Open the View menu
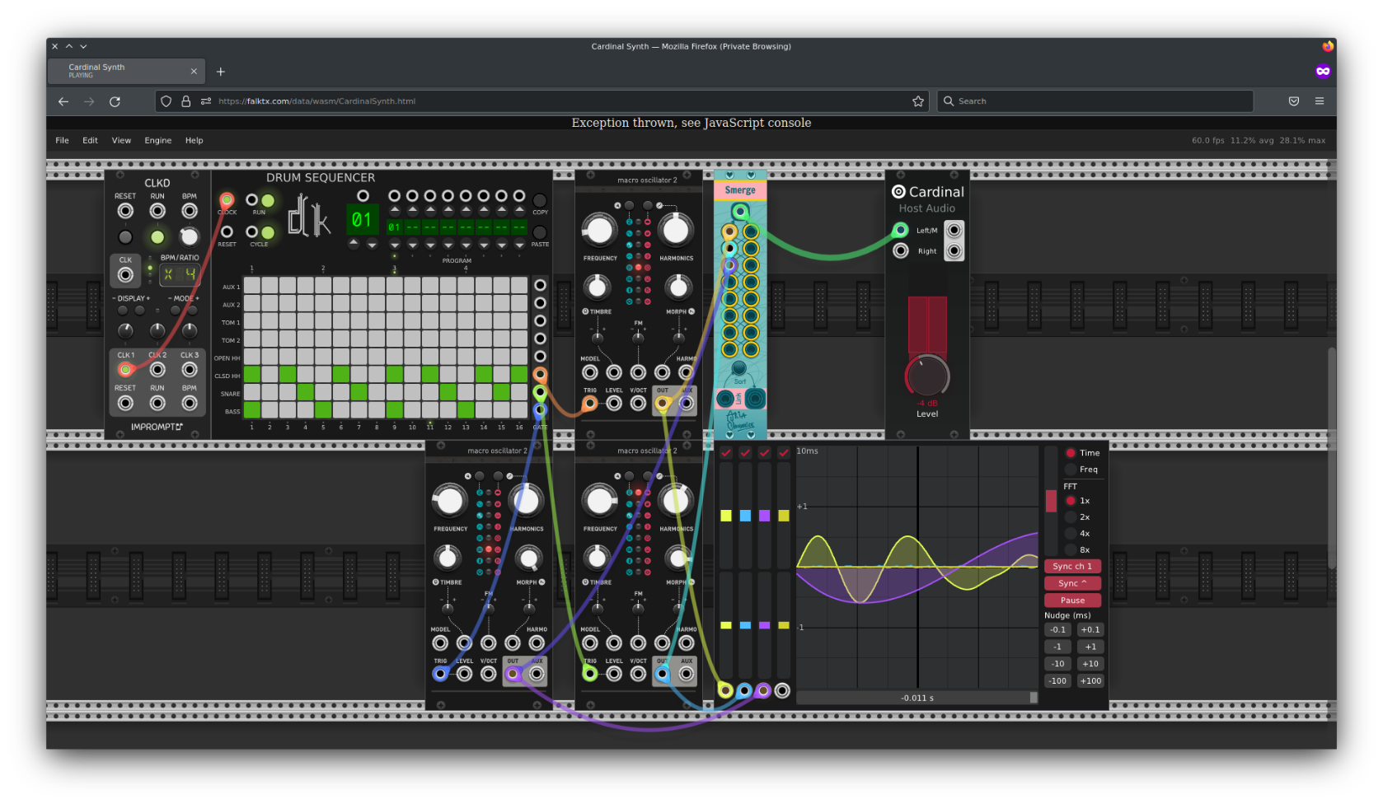This screenshot has width=1383, height=804. [121, 140]
